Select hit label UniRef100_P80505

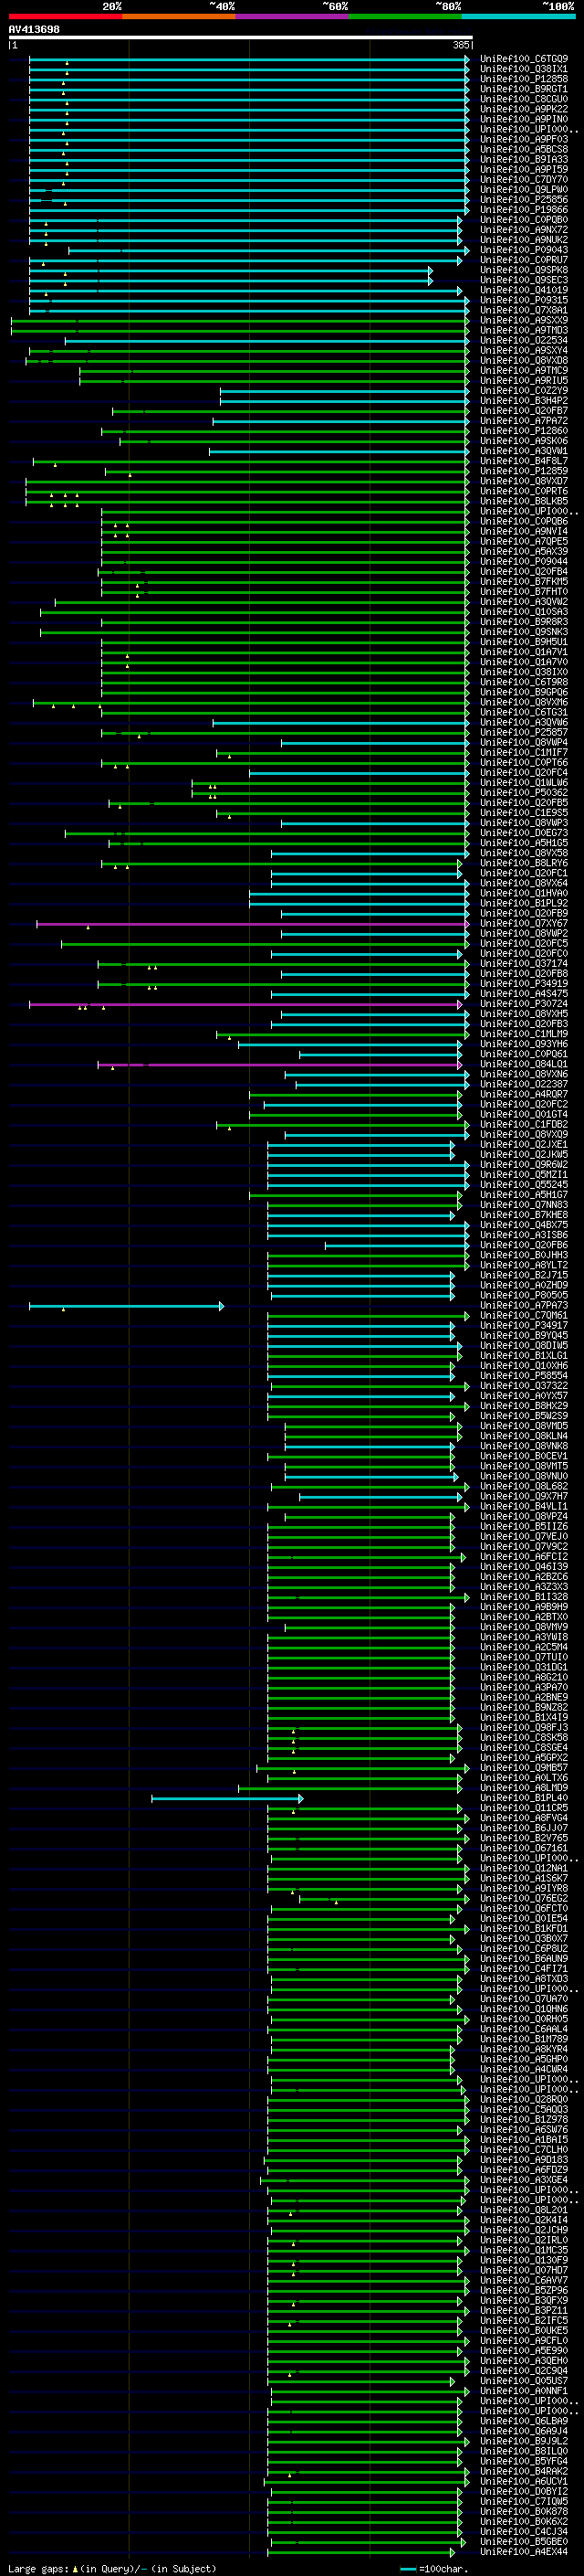pyautogui.click(x=524, y=1295)
